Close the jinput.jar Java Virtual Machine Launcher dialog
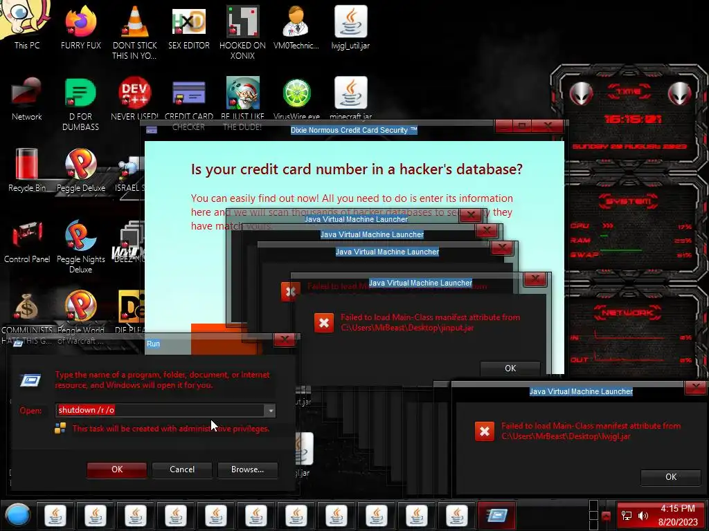Image resolution: width=709 pixels, height=531 pixels. pyautogui.click(x=535, y=279)
